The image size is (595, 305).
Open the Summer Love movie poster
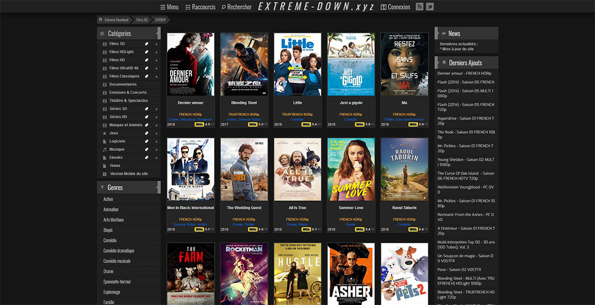pyautogui.click(x=351, y=169)
